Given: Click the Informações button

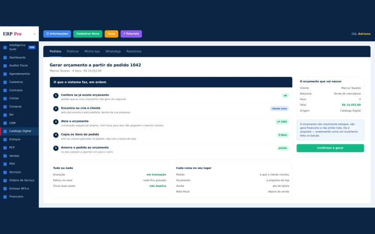Looking at the screenshot, I should pyautogui.click(x=57, y=34).
